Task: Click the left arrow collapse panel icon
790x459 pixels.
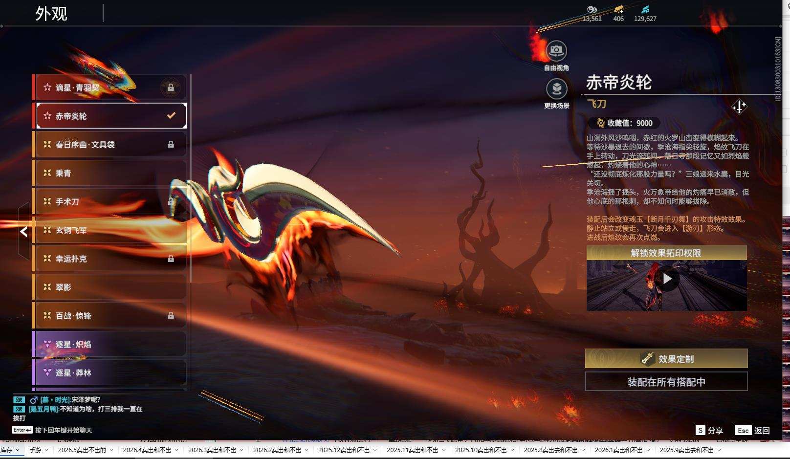Action: click(23, 231)
